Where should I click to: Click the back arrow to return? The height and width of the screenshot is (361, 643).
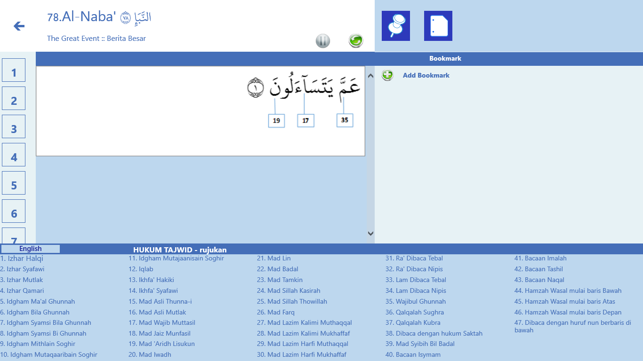pyautogui.click(x=18, y=26)
